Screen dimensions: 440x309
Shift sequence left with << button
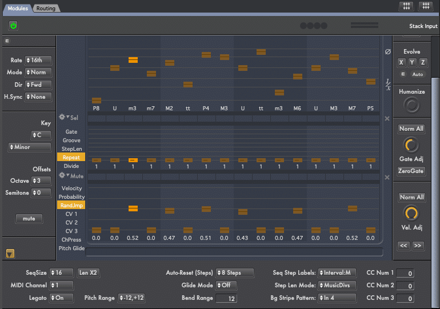tap(404, 246)
